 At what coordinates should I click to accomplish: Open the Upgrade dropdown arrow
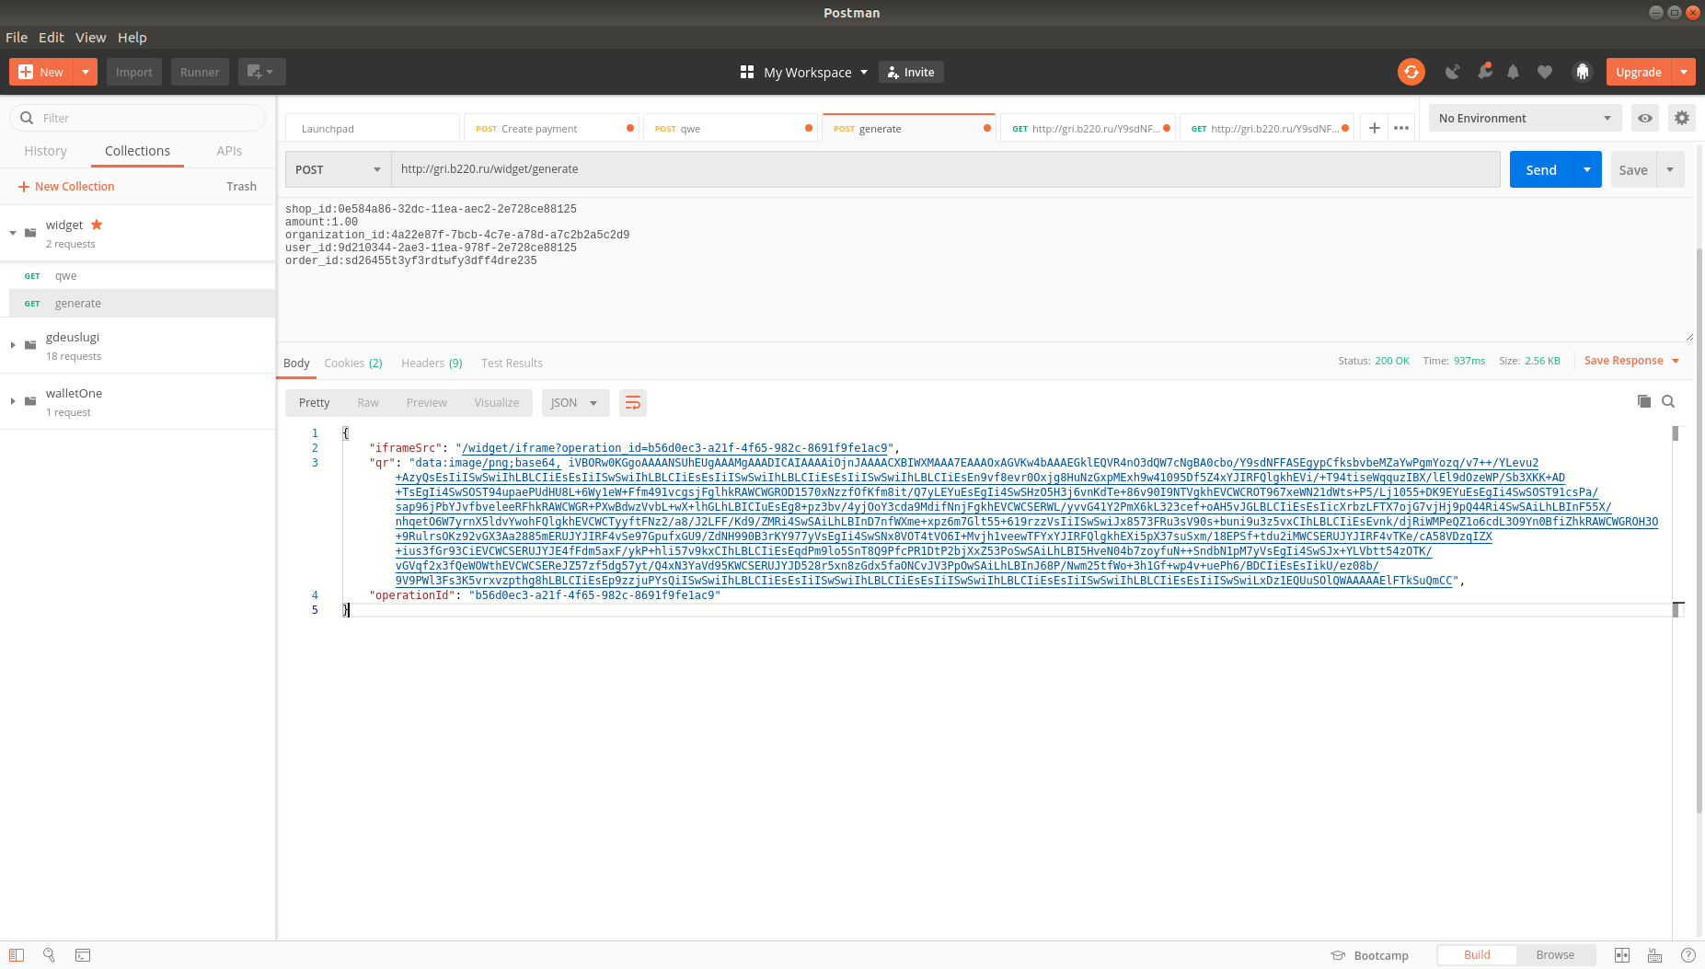(1684, 72)
